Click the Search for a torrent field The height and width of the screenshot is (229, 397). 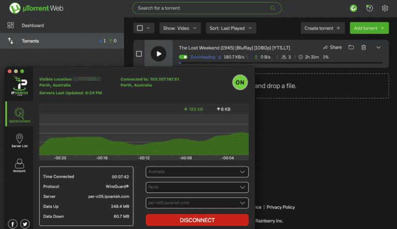pos(207,8)
